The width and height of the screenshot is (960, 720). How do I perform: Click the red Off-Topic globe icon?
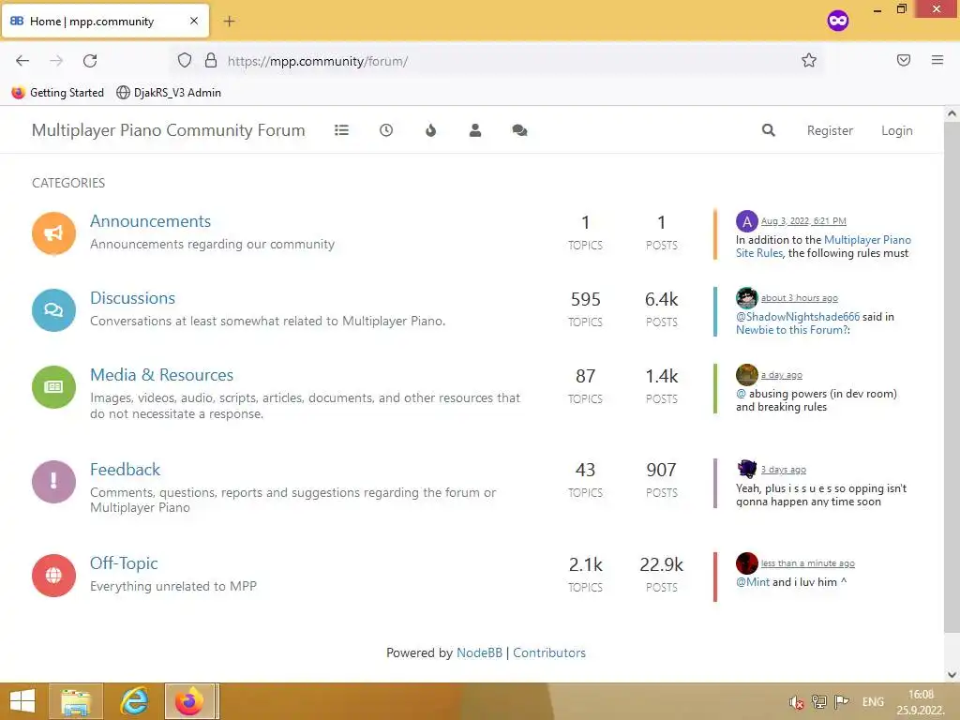point(53,576)
